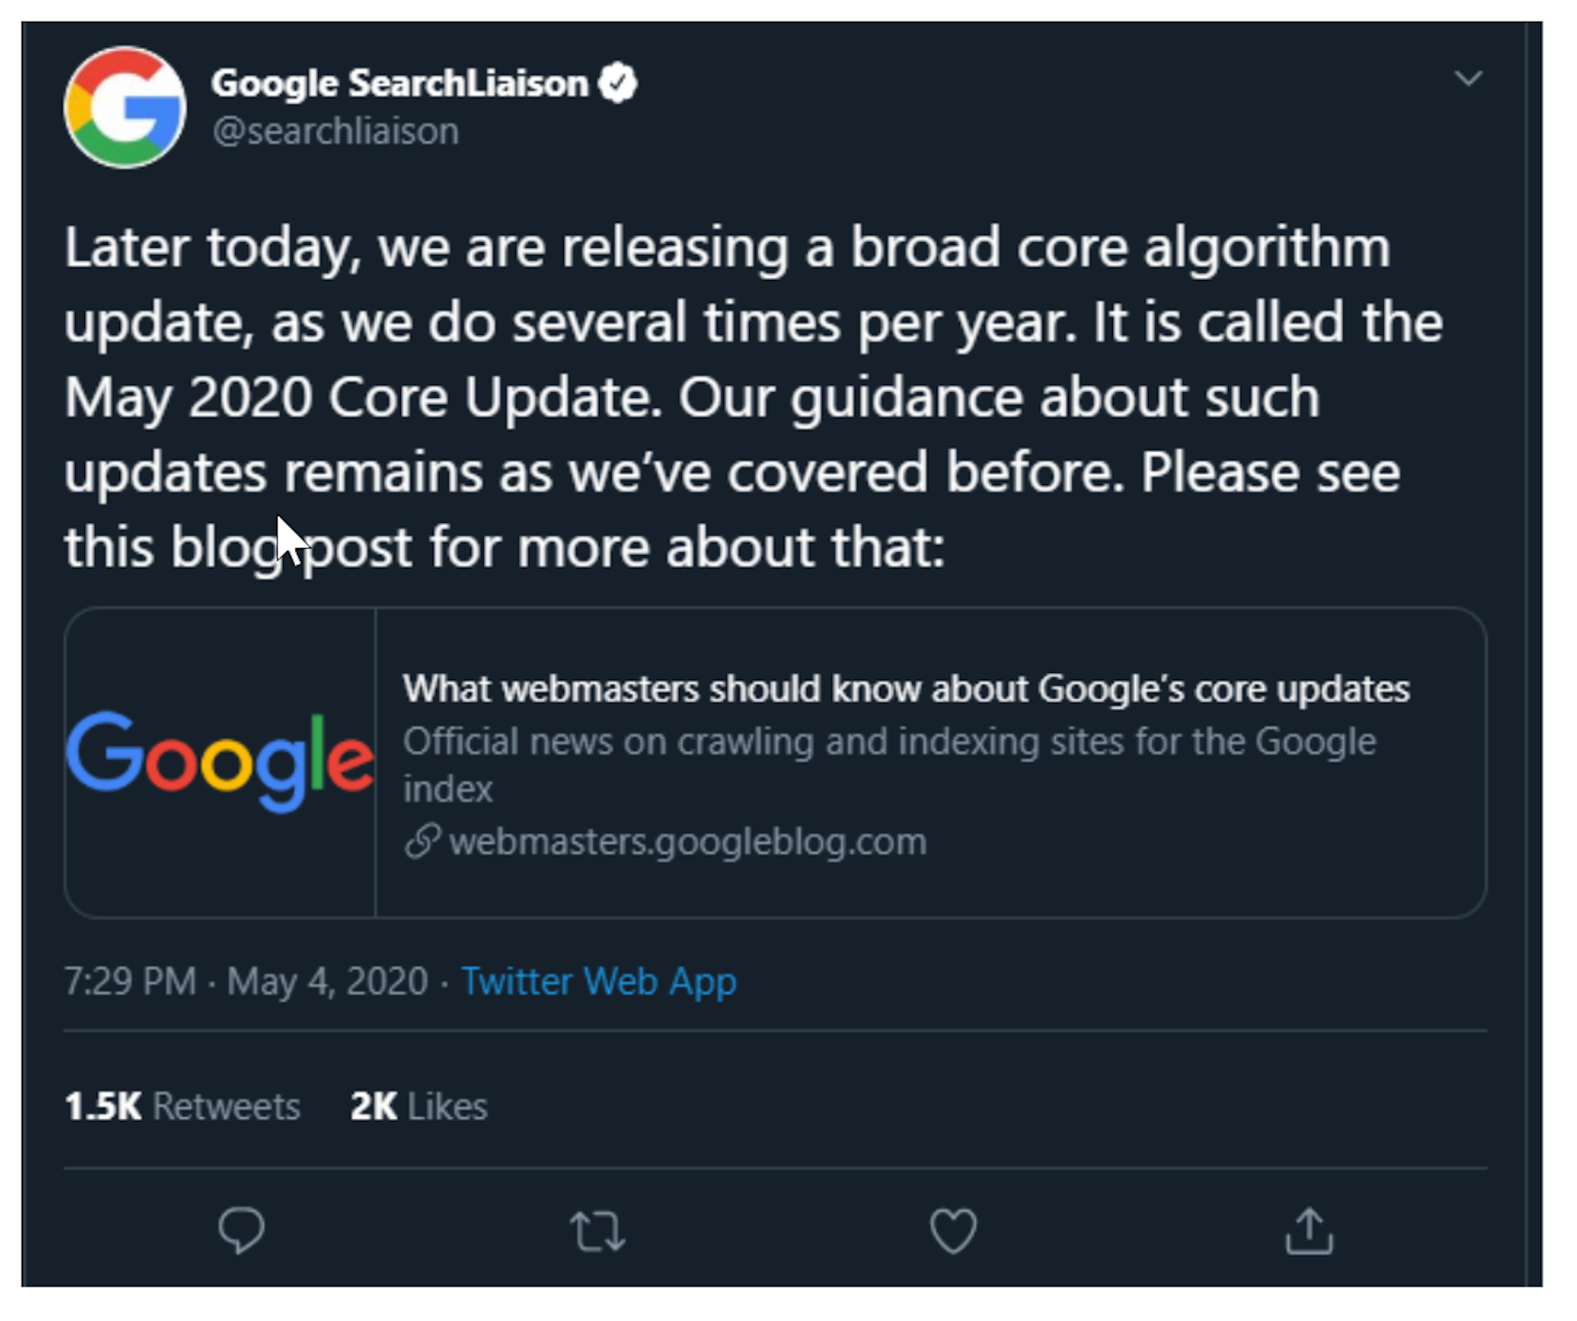This screenshot has width=1577, height=1321.
Task: Click the @searchliaison handle
Action: coord(336,131)
